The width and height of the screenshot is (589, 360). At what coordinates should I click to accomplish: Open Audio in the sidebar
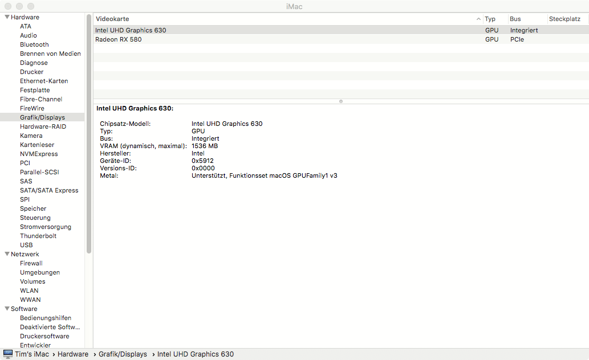pos(28,35)
